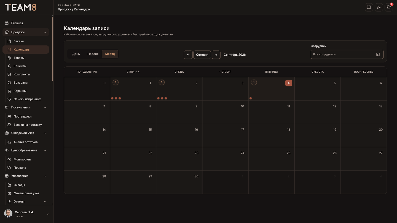Open Поставщики in the sidebar
Screen dimensions: 397x223
point(26,116)
